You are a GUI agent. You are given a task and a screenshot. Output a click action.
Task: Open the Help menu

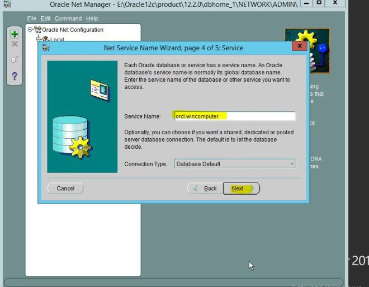click(x=92, y=18)
